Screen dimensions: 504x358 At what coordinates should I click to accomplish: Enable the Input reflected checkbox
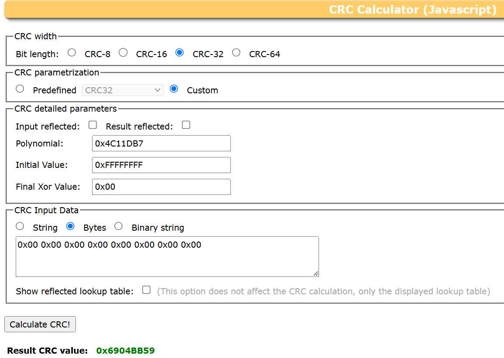coord(93,125)
